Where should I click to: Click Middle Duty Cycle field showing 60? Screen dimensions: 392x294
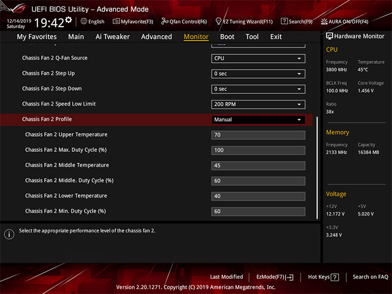click(258, 181)
